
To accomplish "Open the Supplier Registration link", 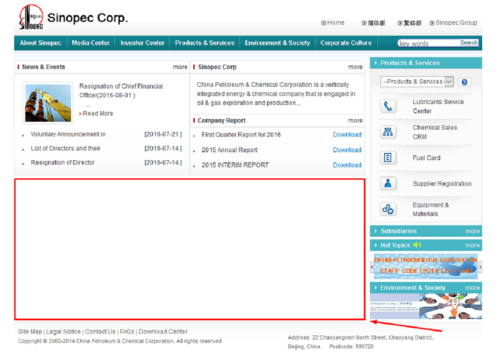I will click(x=442, y=184).
